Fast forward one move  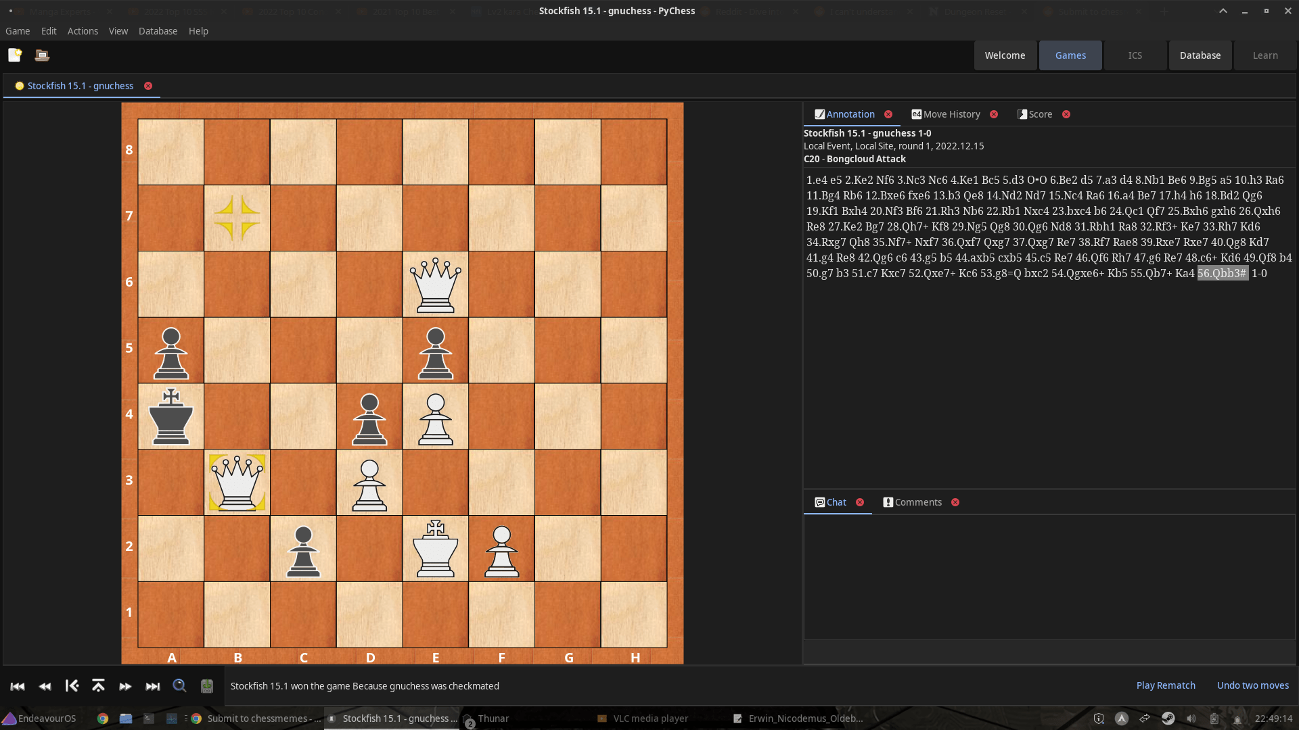tap(125, 685)
